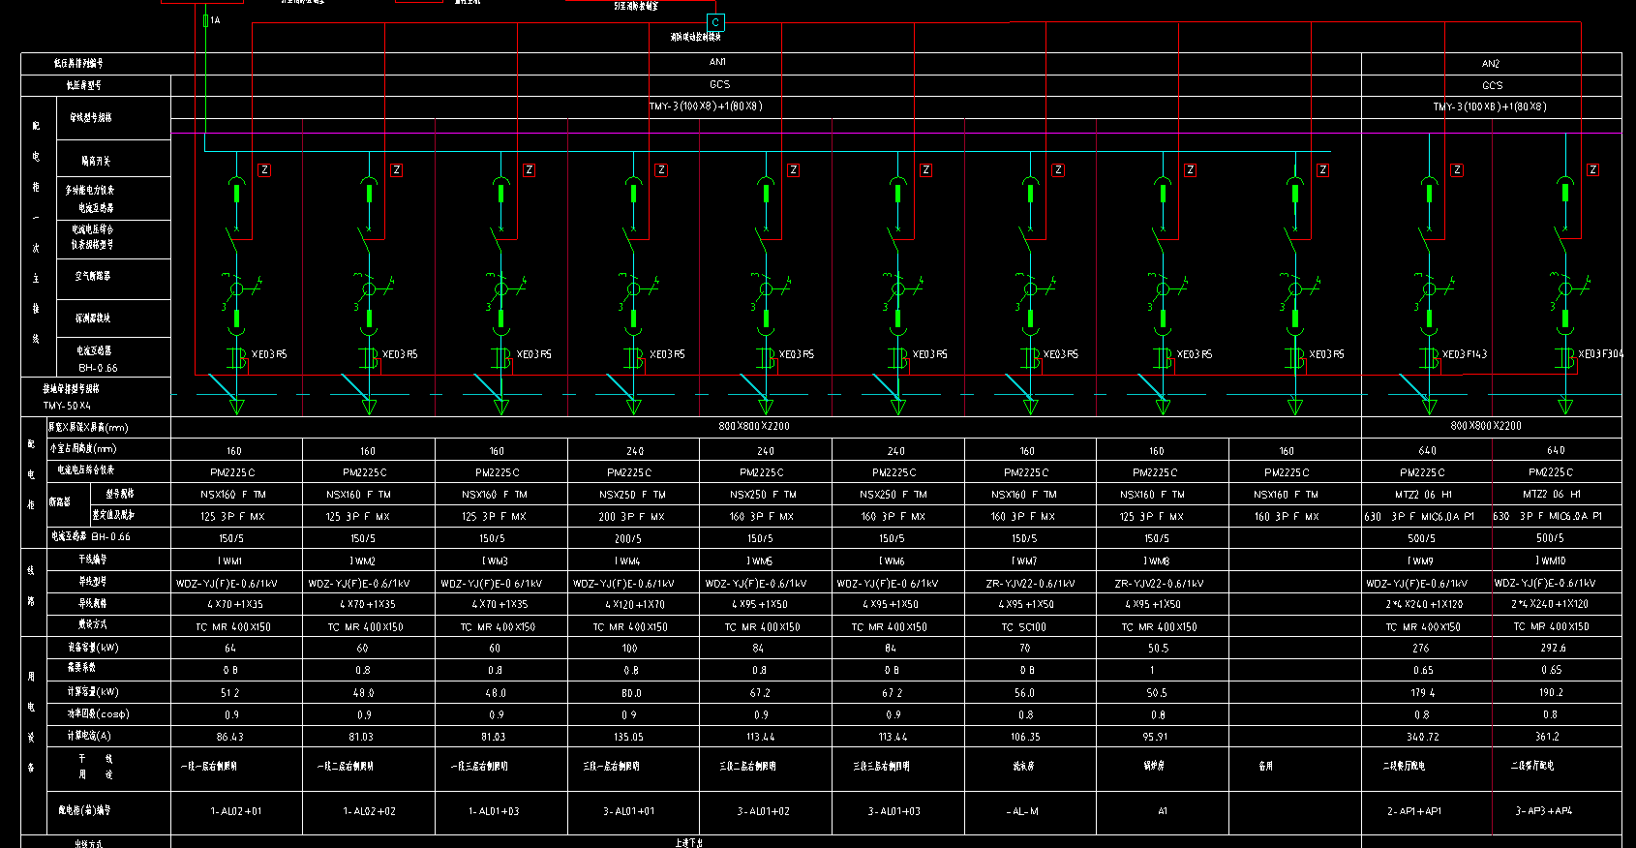Viewport: 1636px width, 848px height.
Task: Select the TC SC100 laying method cell
Action: (x=1024, y=627)
